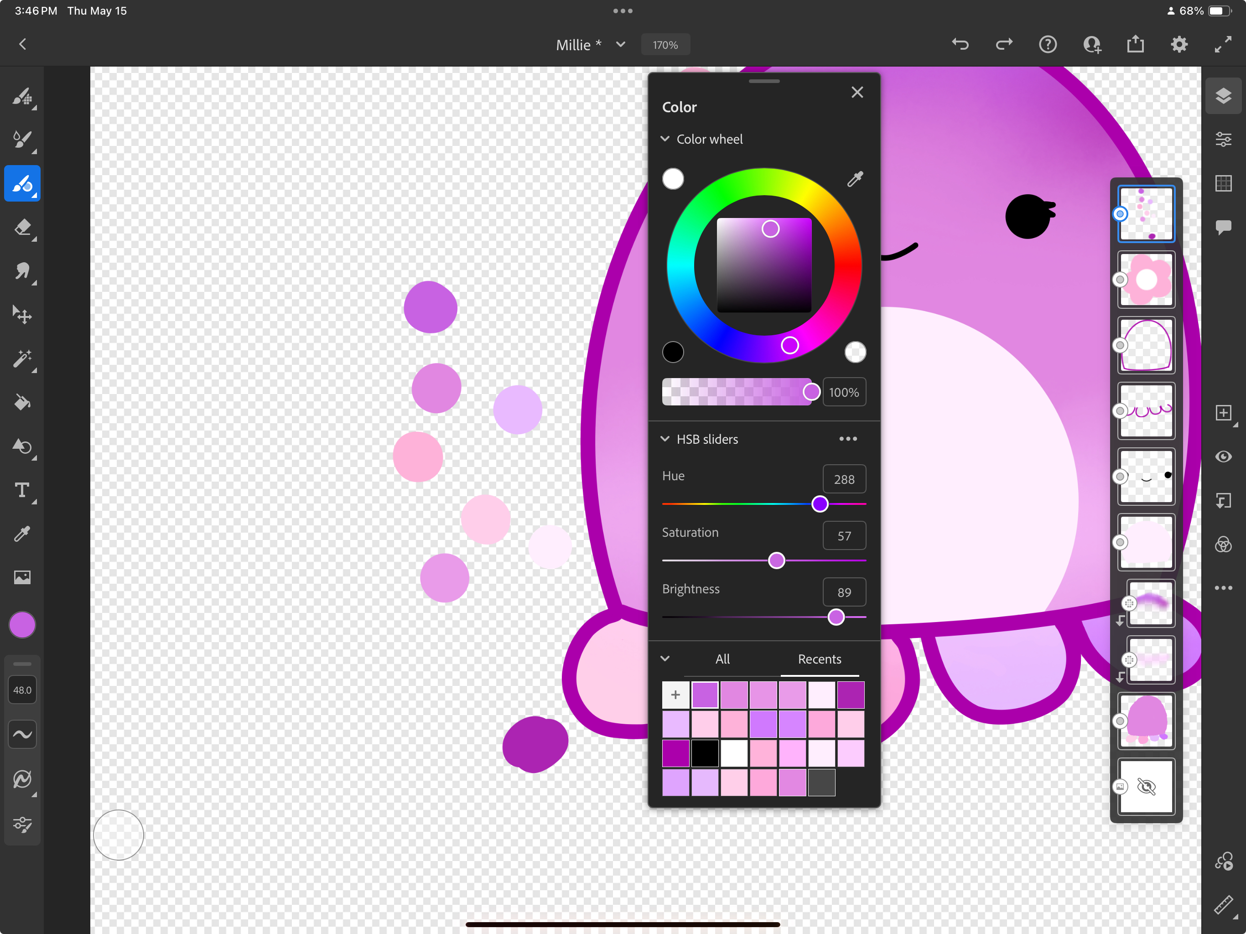Open the layer properties sliders icon
This screenshot has width=1246, height=934.
[x=1223, y=139]
